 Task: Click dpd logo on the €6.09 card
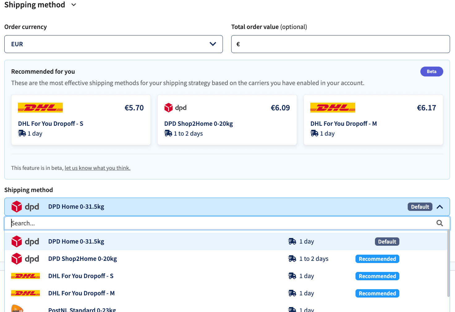[x=175, y=108]
